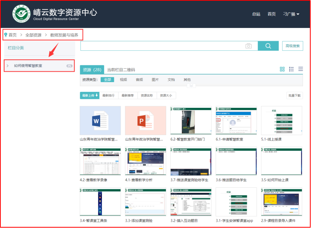This screenshot has width=311, height=228.
Task: Click the location pin breadcrumb icon
Action: click(x=6, y=35)
